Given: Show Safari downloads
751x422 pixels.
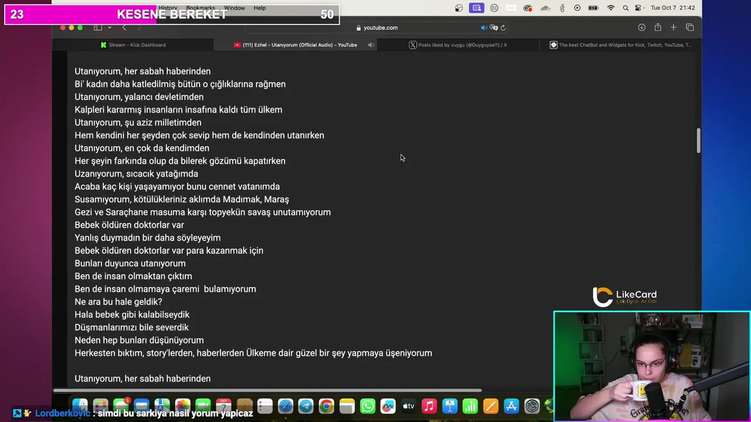Looking at the screenshot, I should point(642,28).
